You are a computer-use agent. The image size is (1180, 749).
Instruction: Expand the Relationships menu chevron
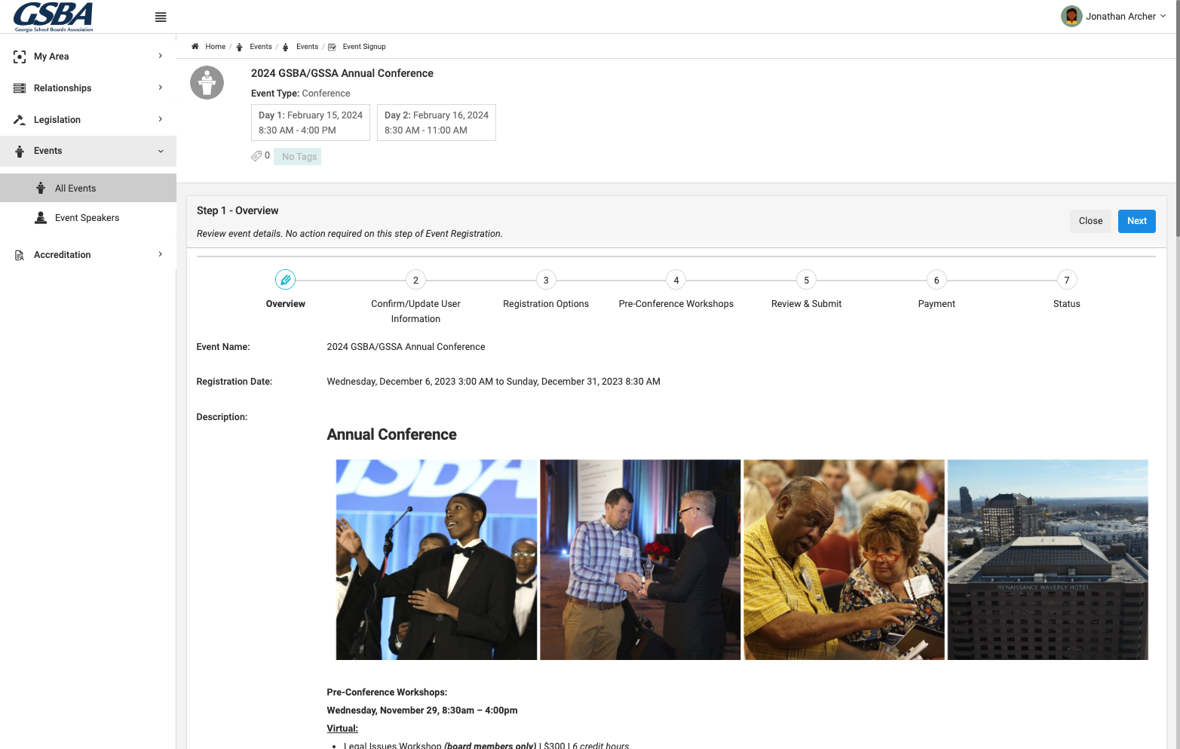pos(161,87)
